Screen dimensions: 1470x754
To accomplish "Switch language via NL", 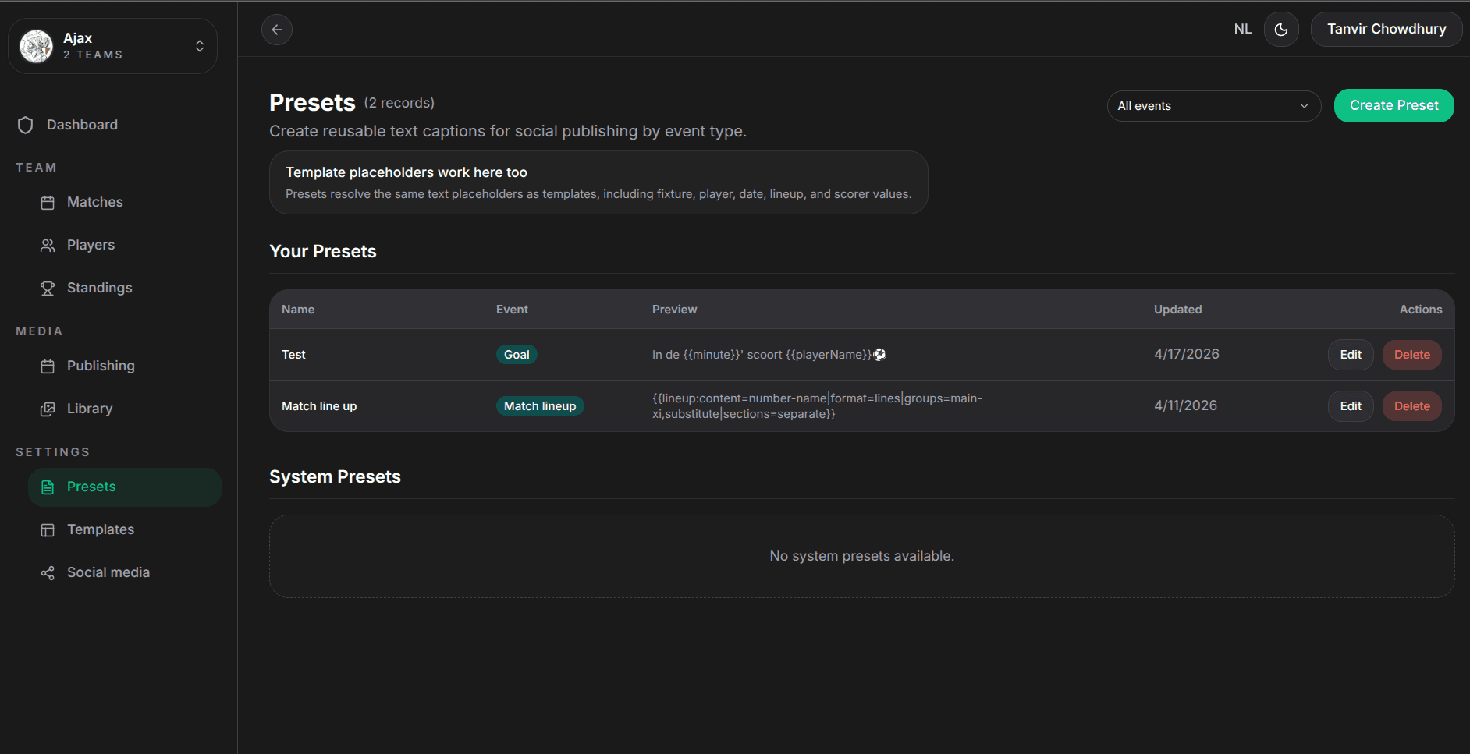I will (x=1243, y=29).
